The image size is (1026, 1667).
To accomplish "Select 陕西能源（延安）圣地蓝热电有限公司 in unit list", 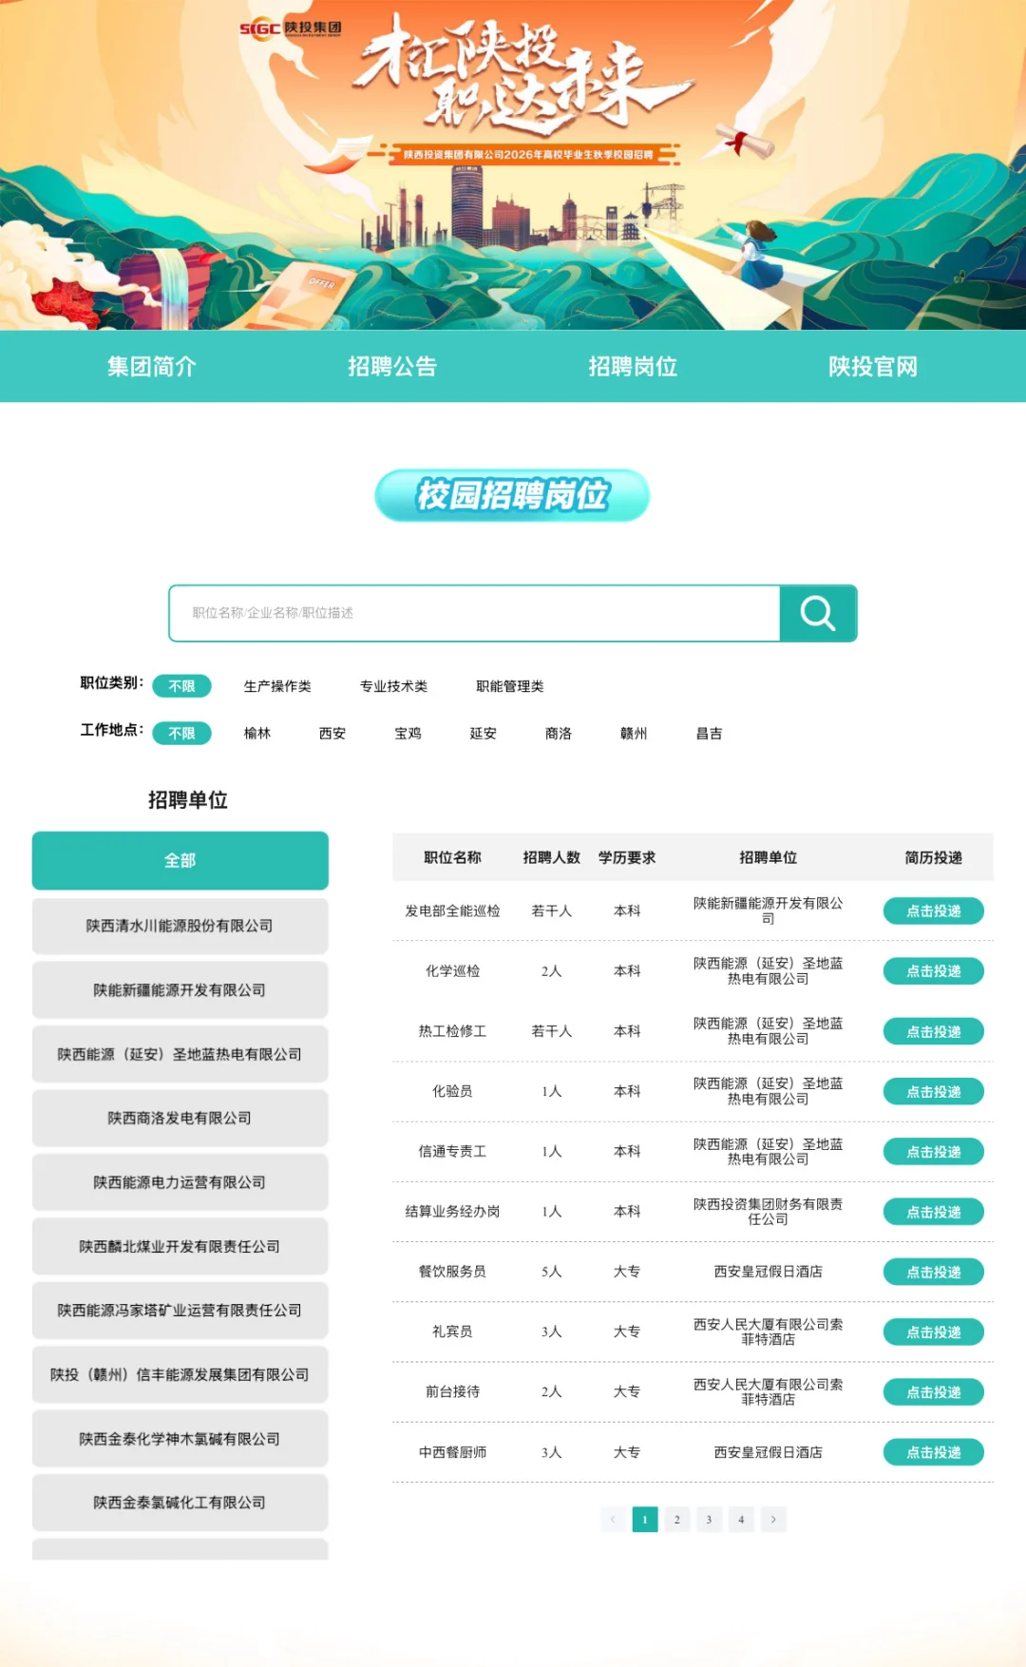I will [180, 1054].
